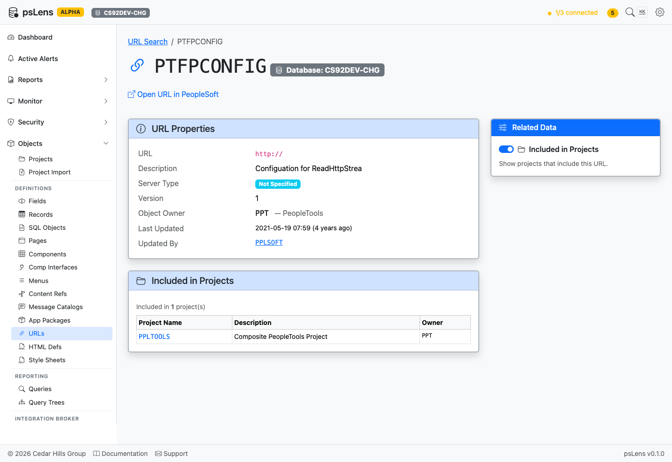Open the PPLTOOLS project link

click(154, 337)
